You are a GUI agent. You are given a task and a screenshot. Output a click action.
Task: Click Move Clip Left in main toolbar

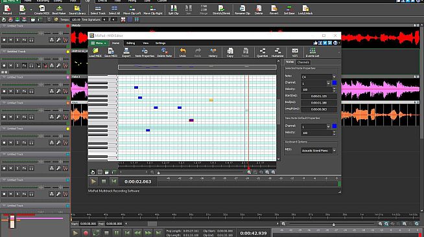[x=132, y=10]
